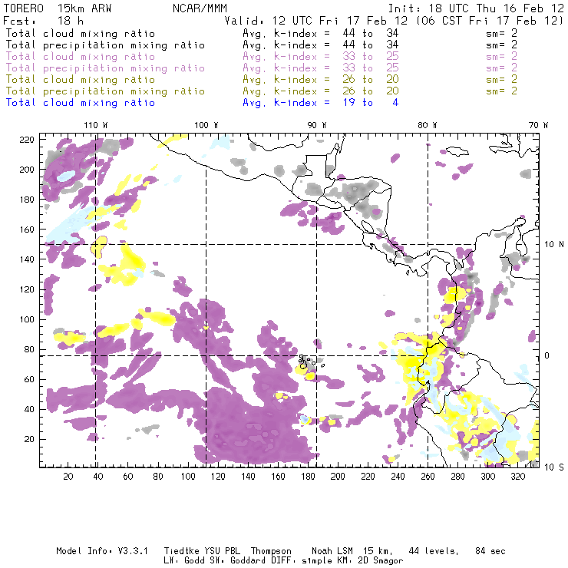Click the "20" tick on the bottom axis
568x568 pixels.
tap(68, 477)
